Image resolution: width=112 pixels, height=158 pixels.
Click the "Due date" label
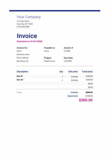pos(68,58)
